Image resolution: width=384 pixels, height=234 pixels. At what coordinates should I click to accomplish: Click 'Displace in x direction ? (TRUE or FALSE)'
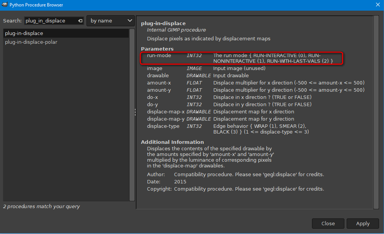click(x=262, y=97)
